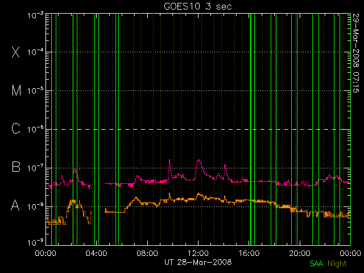The width and height of the screenshot is (364, 273).
Task: Click the 10^-6 y-axis tick label
Action: [35, 129]
